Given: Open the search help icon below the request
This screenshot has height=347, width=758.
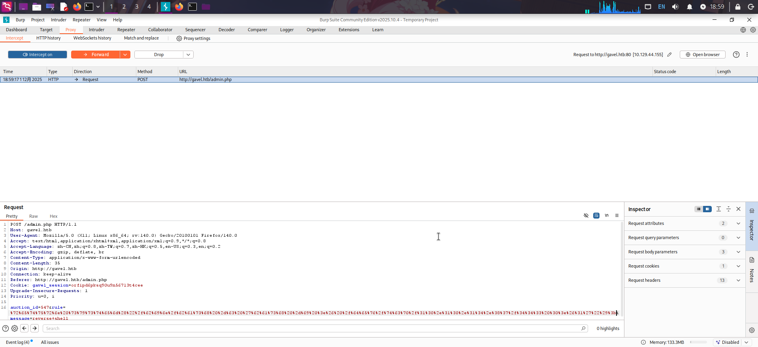Looking at the screenshot, I should tap(6, 328).
